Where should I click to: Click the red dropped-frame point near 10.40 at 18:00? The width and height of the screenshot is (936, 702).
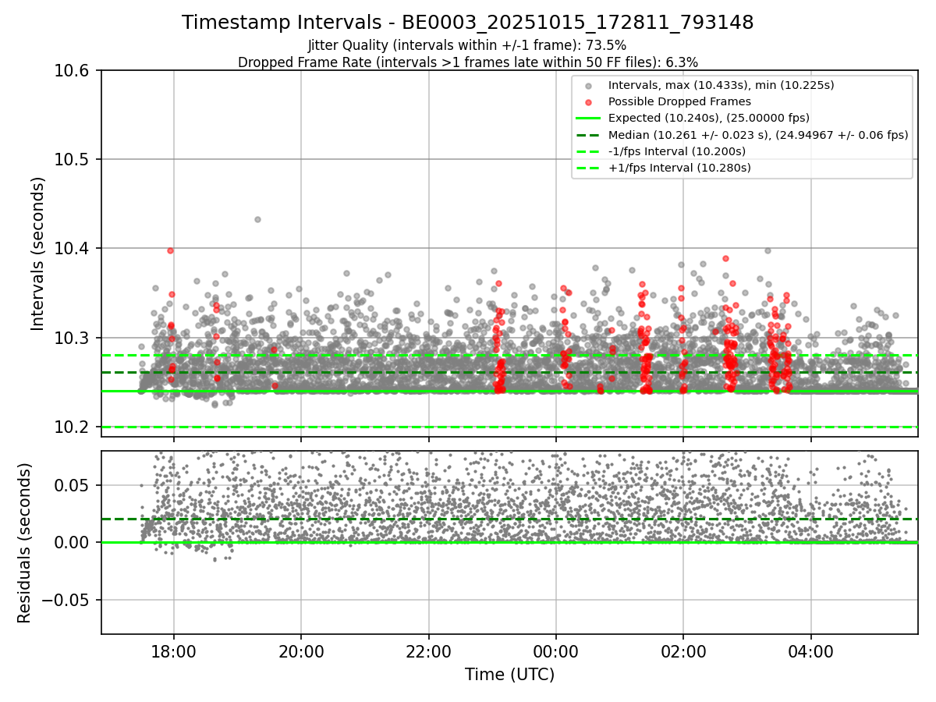(x=170, y=250)
